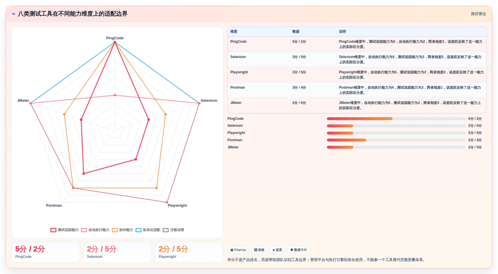Viewport: 498px width, 274px height.
Task: Select the JMeter row name in the table
Action: click(236, 103)
